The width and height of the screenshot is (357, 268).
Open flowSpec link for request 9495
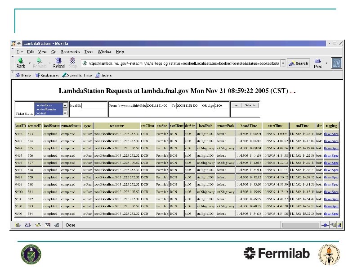[331, 155]
